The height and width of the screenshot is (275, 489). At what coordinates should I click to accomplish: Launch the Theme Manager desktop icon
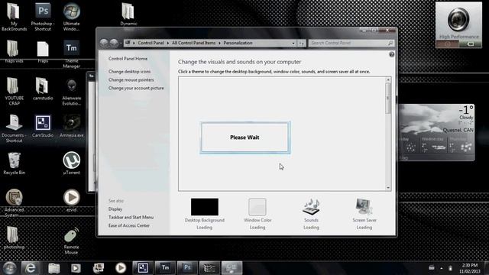(71, 54)
